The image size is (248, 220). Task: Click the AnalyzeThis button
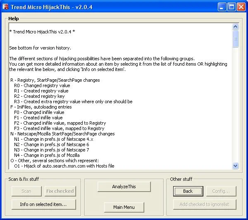(124, 187)
